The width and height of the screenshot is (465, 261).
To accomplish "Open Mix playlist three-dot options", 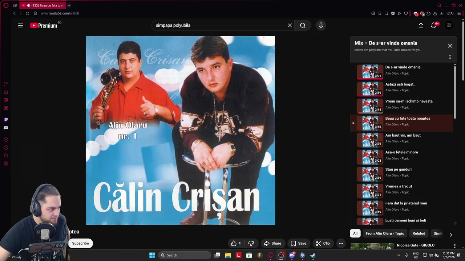I will point(450,57).
